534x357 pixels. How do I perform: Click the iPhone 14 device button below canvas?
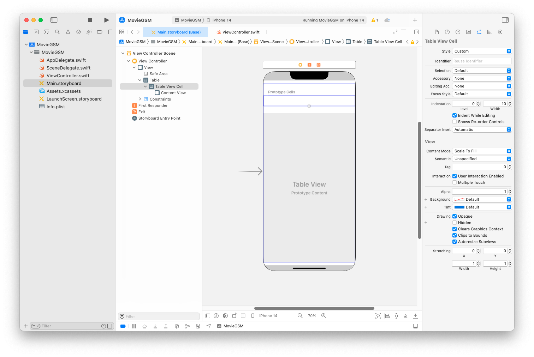[x=264, y=316]
